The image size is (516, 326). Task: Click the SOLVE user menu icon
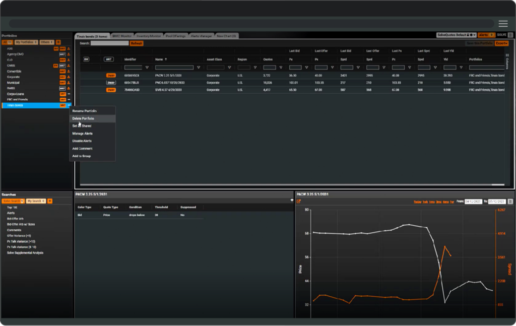click(509, 35)
